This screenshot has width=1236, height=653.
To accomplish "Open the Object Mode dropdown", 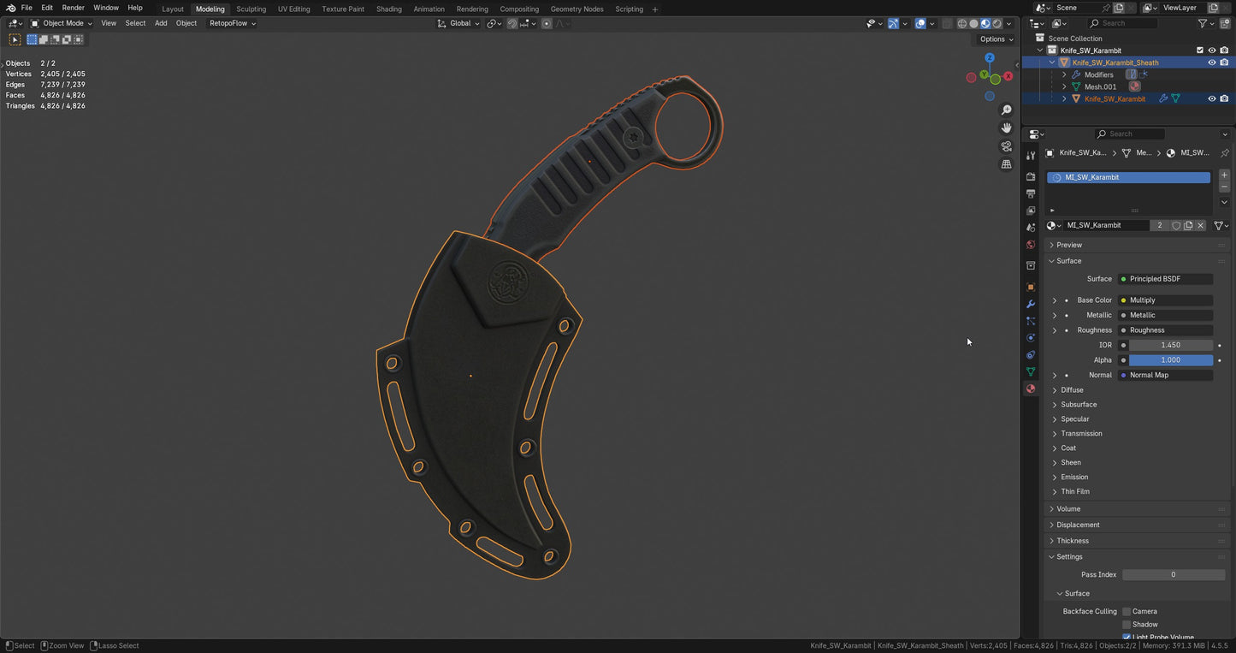I will coord(62,23).
